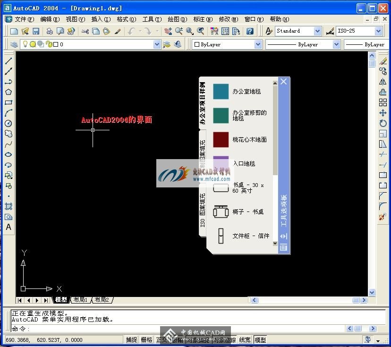Select the Circle draw tool

tap(8, 123)
